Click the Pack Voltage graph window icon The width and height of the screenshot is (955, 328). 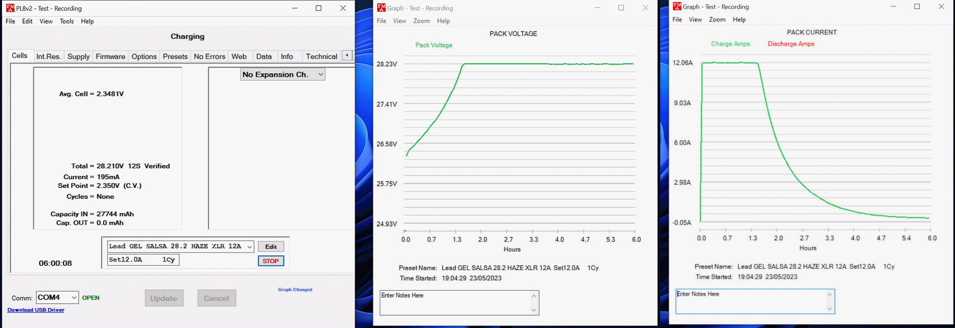381,8
